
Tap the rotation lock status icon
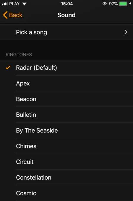[x=104, y=4]
